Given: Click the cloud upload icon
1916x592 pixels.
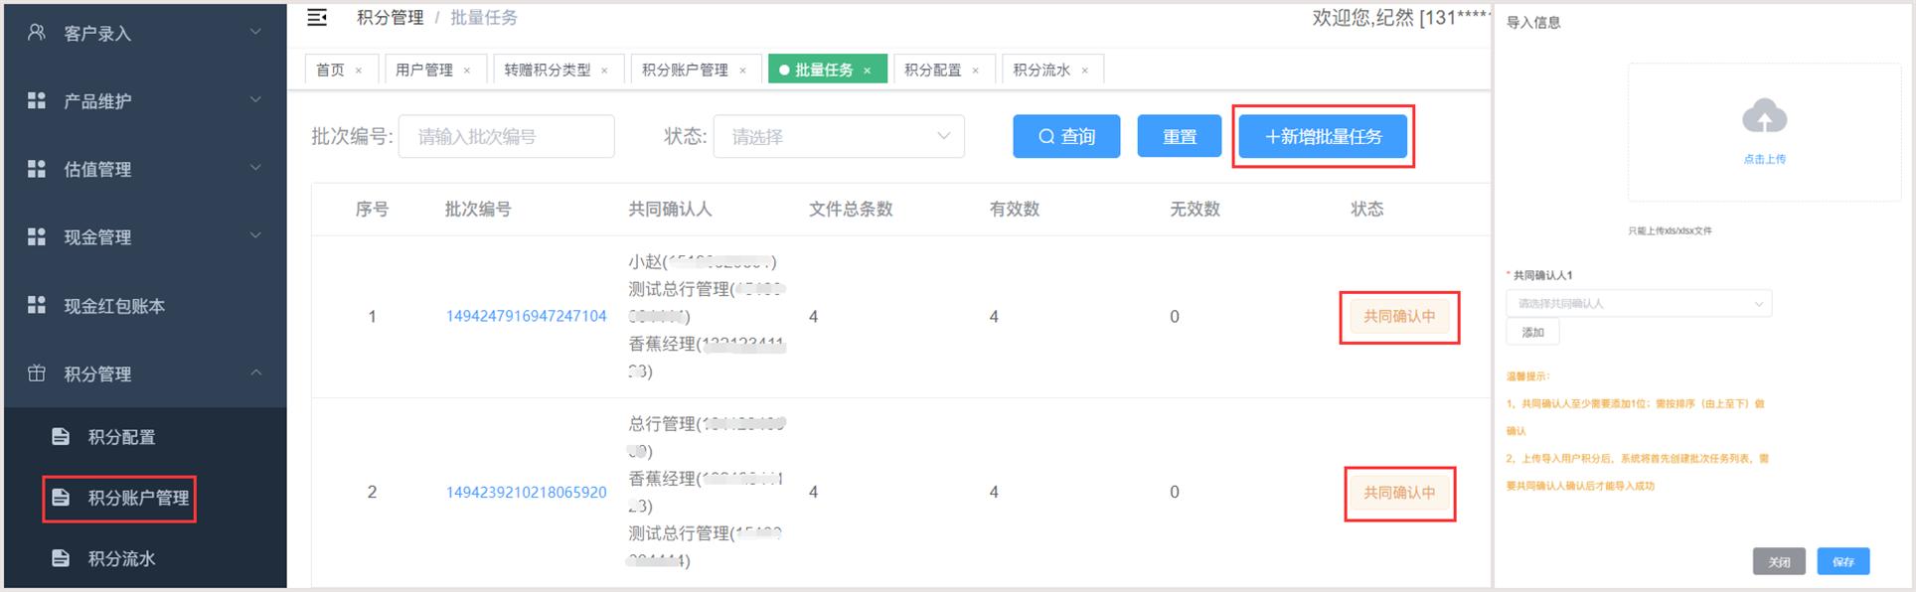Looking at the screenshot, I should (1764, 117).
